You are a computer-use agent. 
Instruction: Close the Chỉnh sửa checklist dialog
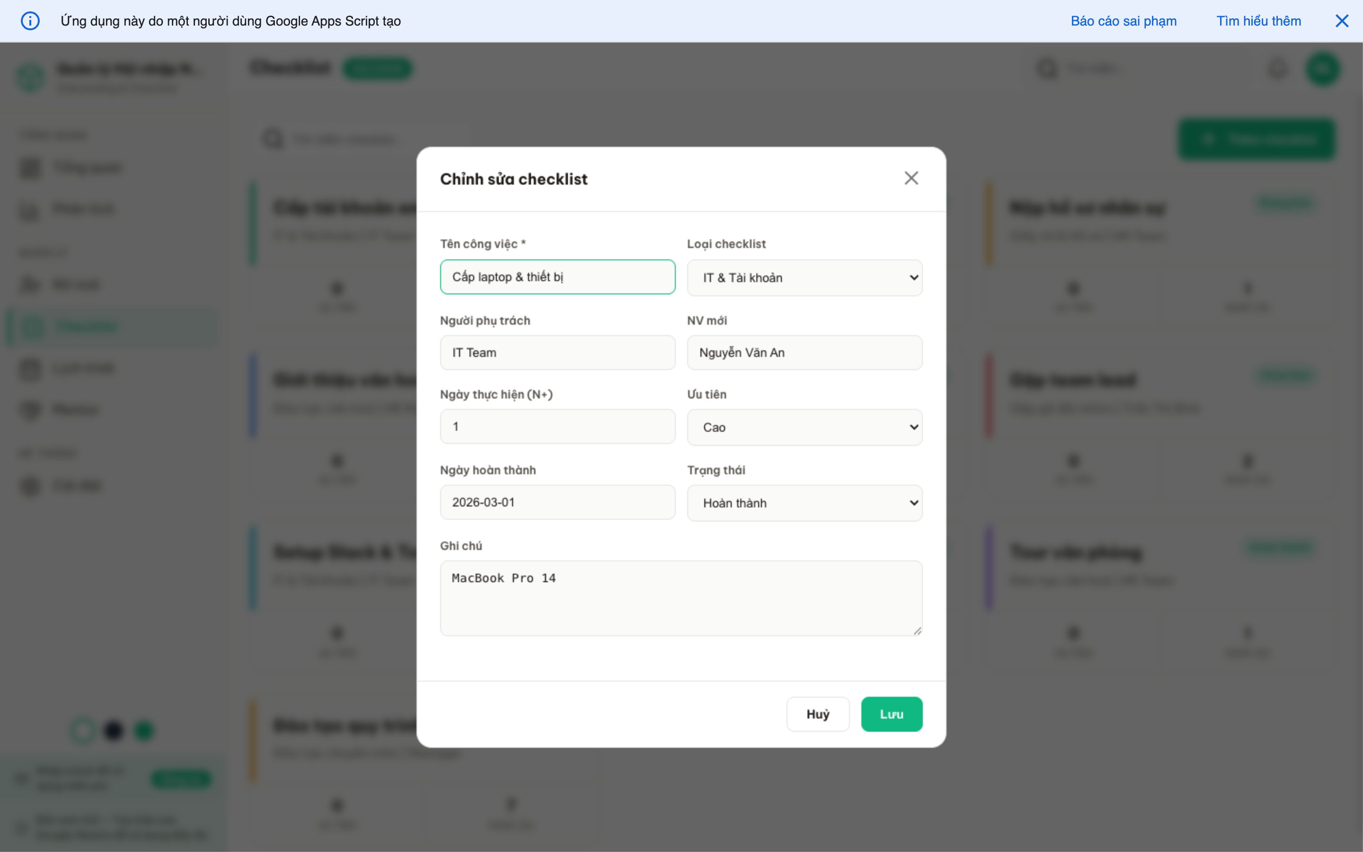point(911,178)
